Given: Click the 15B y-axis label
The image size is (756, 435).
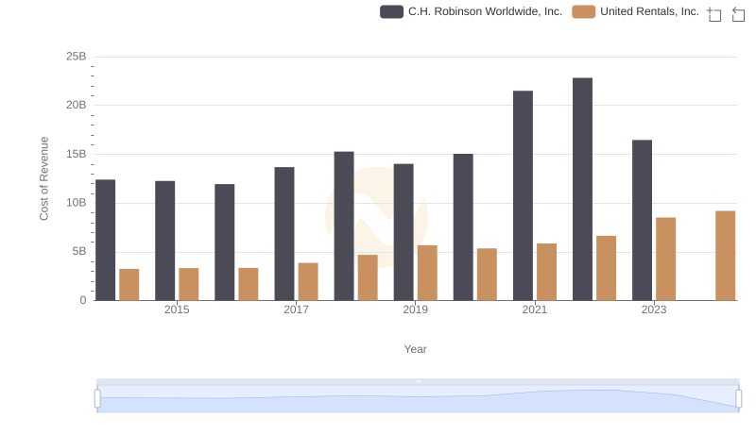Looking at the screenshot, I should coord(77,154).
